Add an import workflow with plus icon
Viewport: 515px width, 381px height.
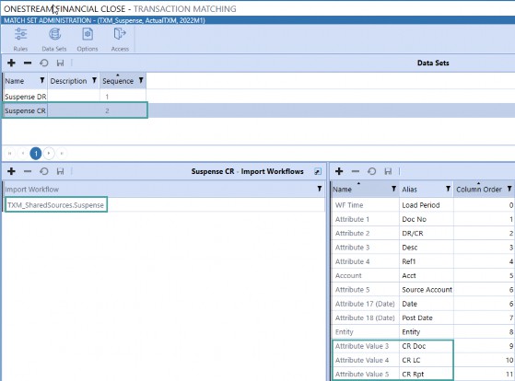point(11,171)
